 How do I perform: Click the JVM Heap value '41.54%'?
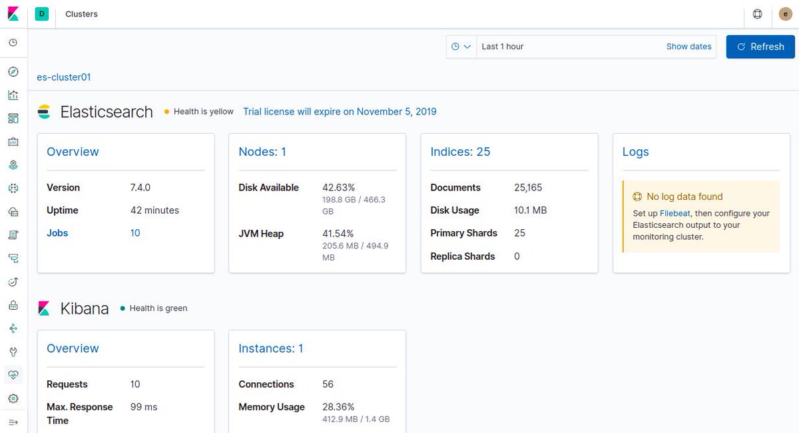338,234
